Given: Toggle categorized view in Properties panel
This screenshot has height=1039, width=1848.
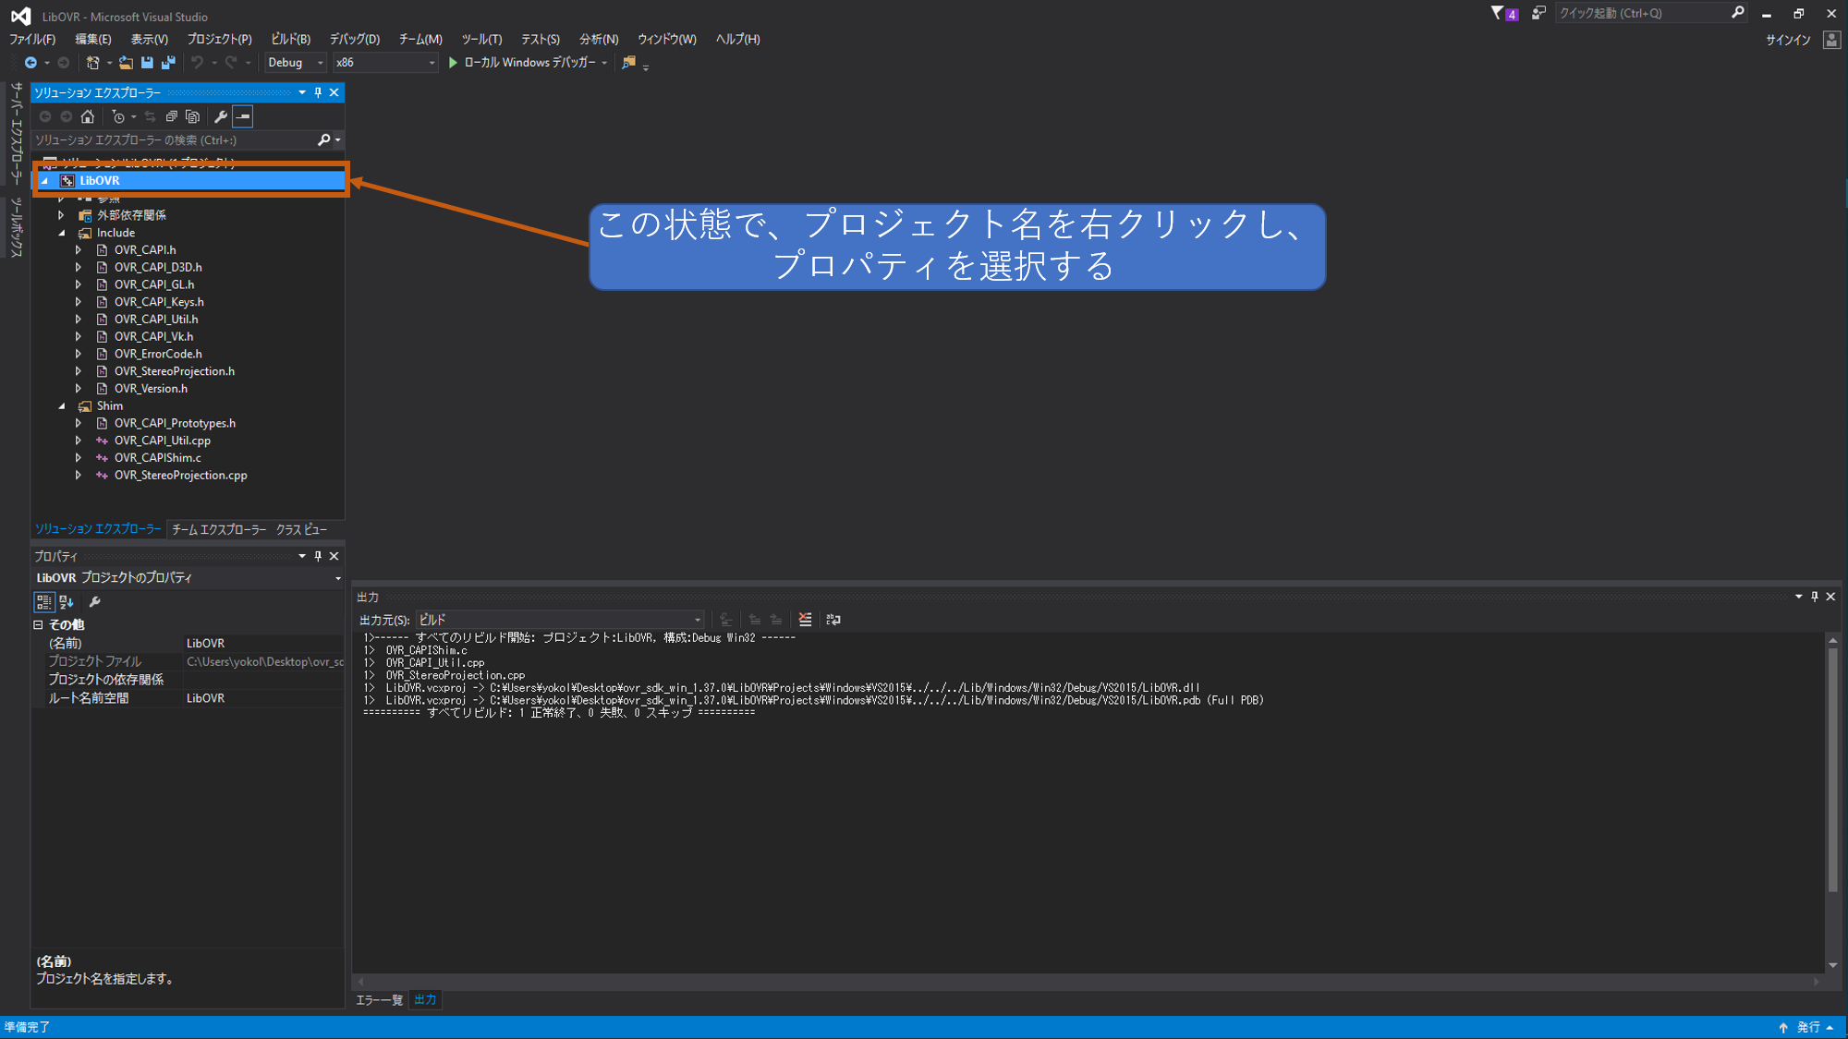Looking at the screenshot, I should click(43, 602).
